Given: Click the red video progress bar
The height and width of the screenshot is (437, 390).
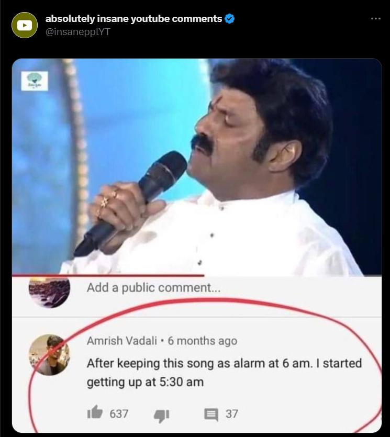Looking at the screenshot, I should [108, 275].
